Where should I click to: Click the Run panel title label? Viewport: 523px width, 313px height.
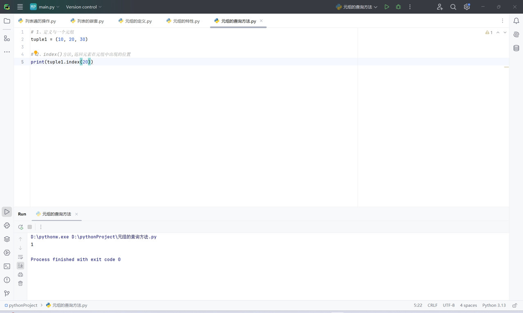pos(22,214)
